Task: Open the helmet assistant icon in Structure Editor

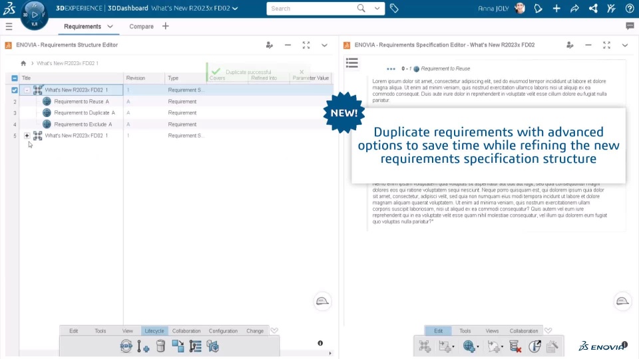Action: 322,301
